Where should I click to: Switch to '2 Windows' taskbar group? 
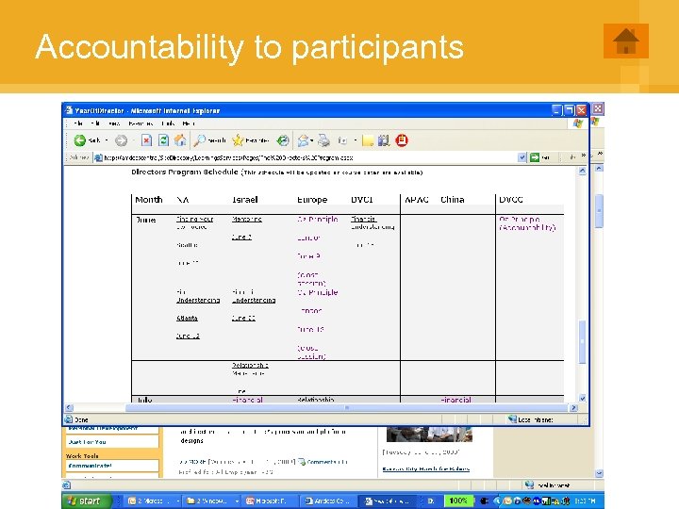coord(212,501)
